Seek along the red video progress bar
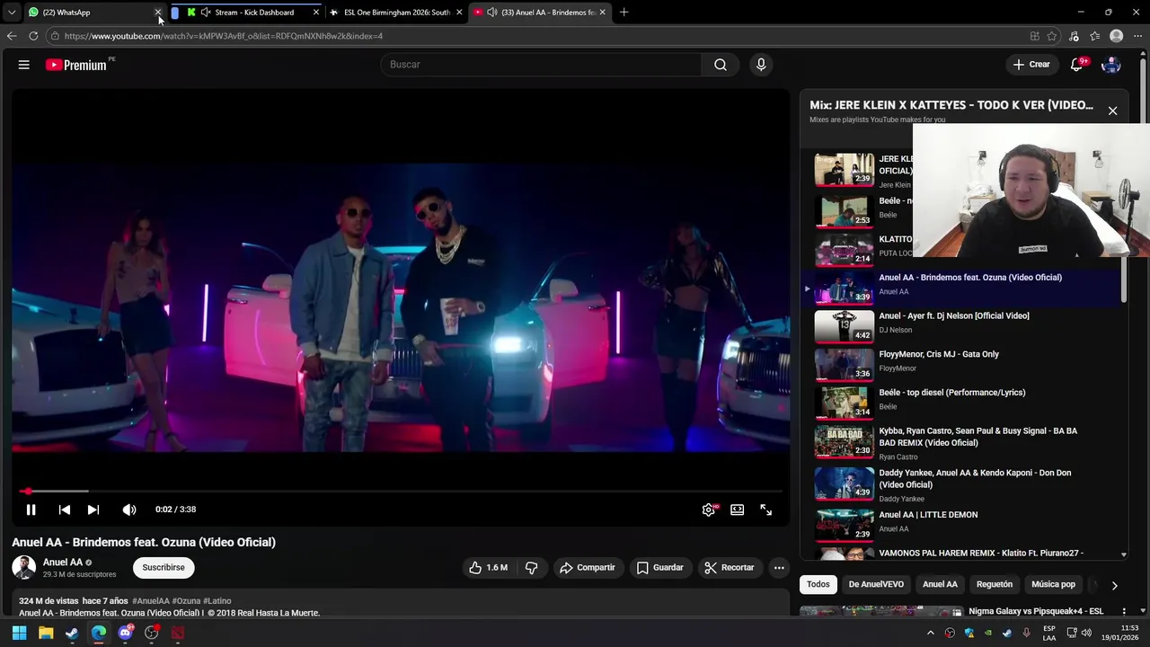The width and height of the screenshot is (1150, 647). (x=401, y=492)
